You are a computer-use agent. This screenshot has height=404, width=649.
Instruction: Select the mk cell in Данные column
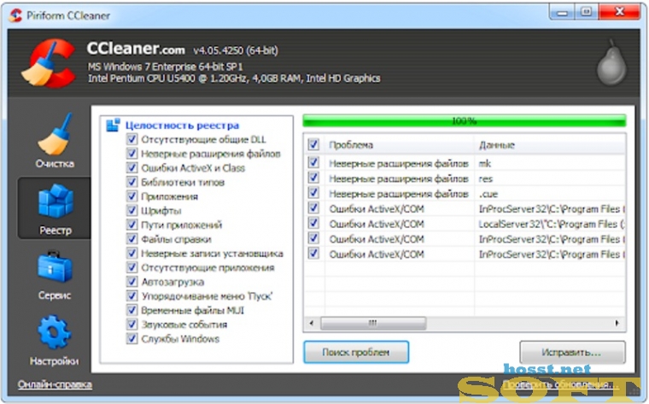pos(485,163)
